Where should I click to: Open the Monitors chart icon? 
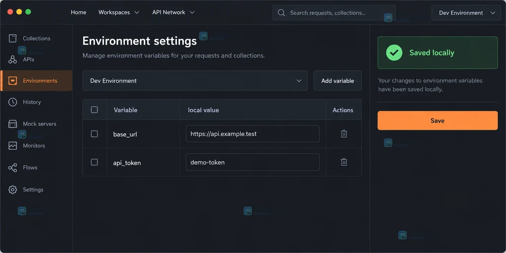point(12,146)
